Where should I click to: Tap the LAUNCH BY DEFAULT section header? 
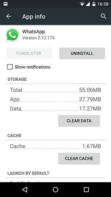tap(28, 173)
